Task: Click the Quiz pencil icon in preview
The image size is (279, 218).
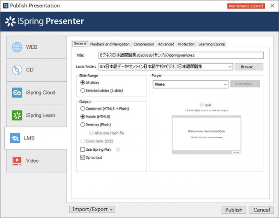Action: point(202,105)
